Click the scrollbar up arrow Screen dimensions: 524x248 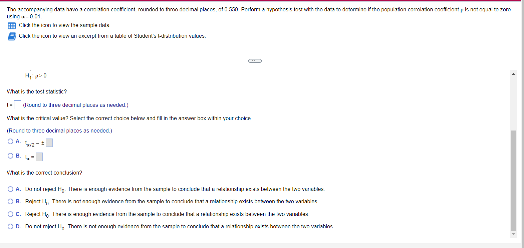tap(513, 73)
